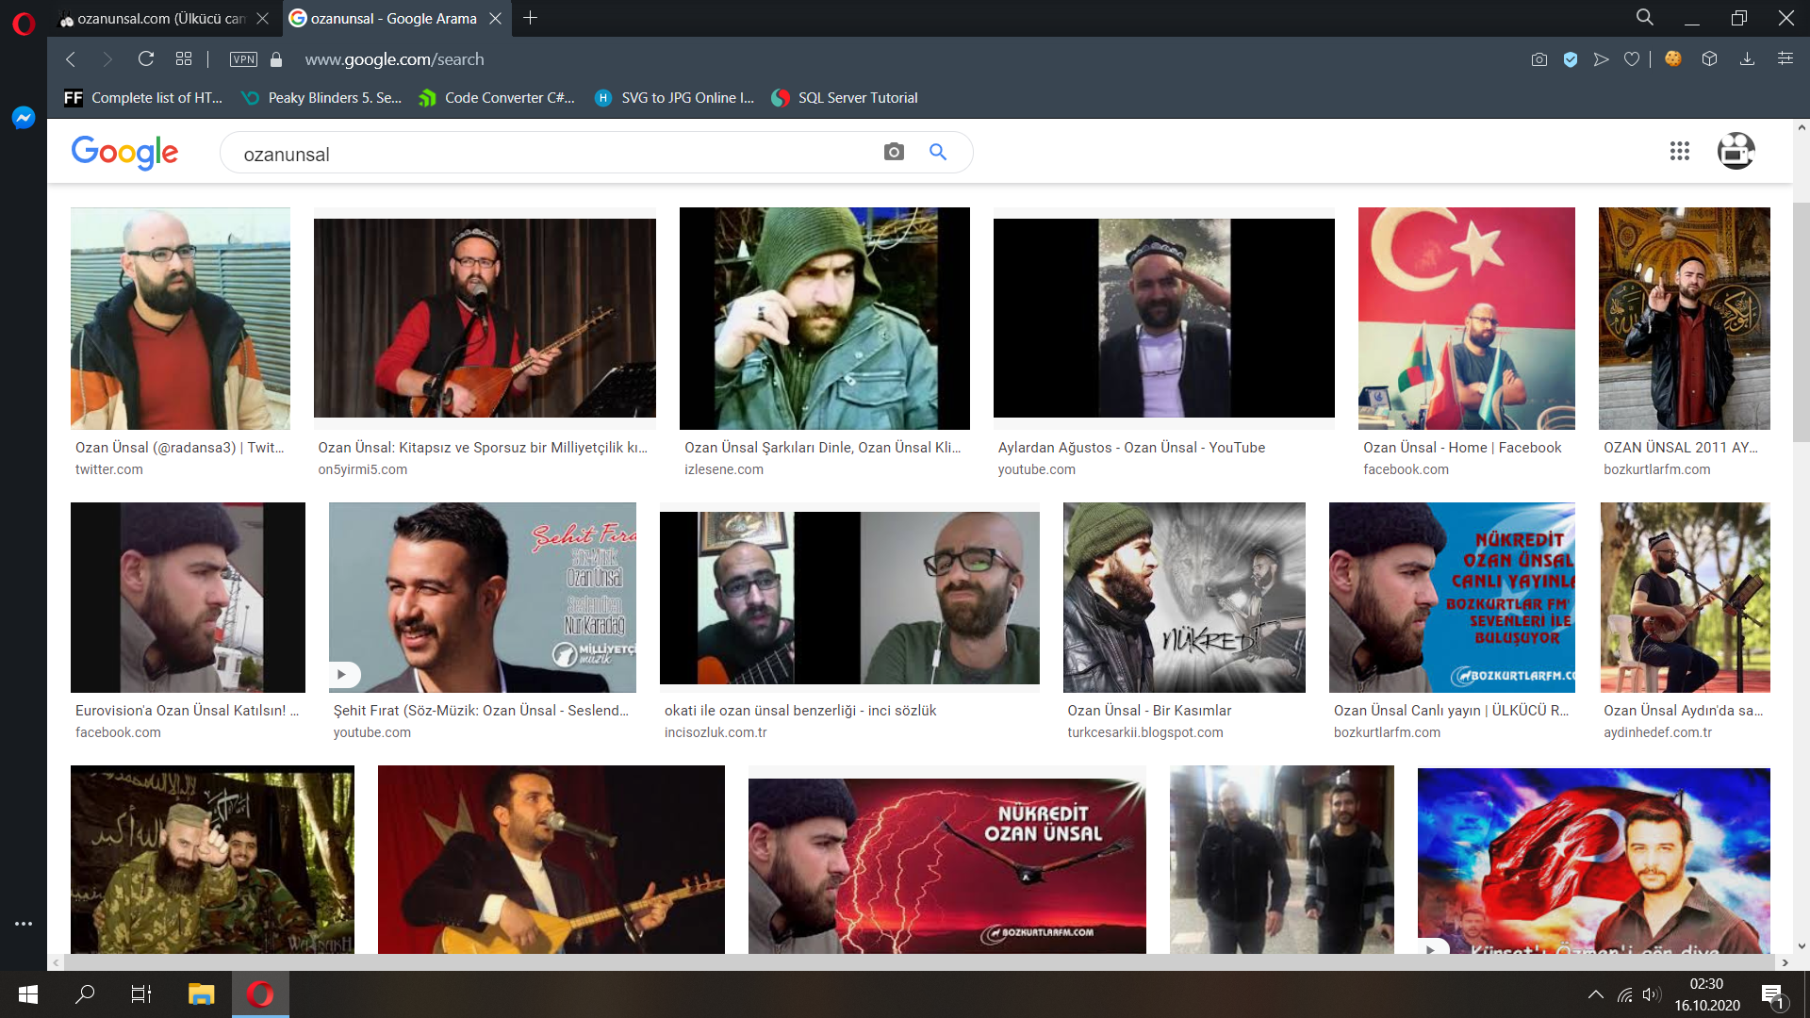Screen dimensions: 1810x1018
Task: Toggle the VPN badge in address bar
Action: tap(243, 59)
